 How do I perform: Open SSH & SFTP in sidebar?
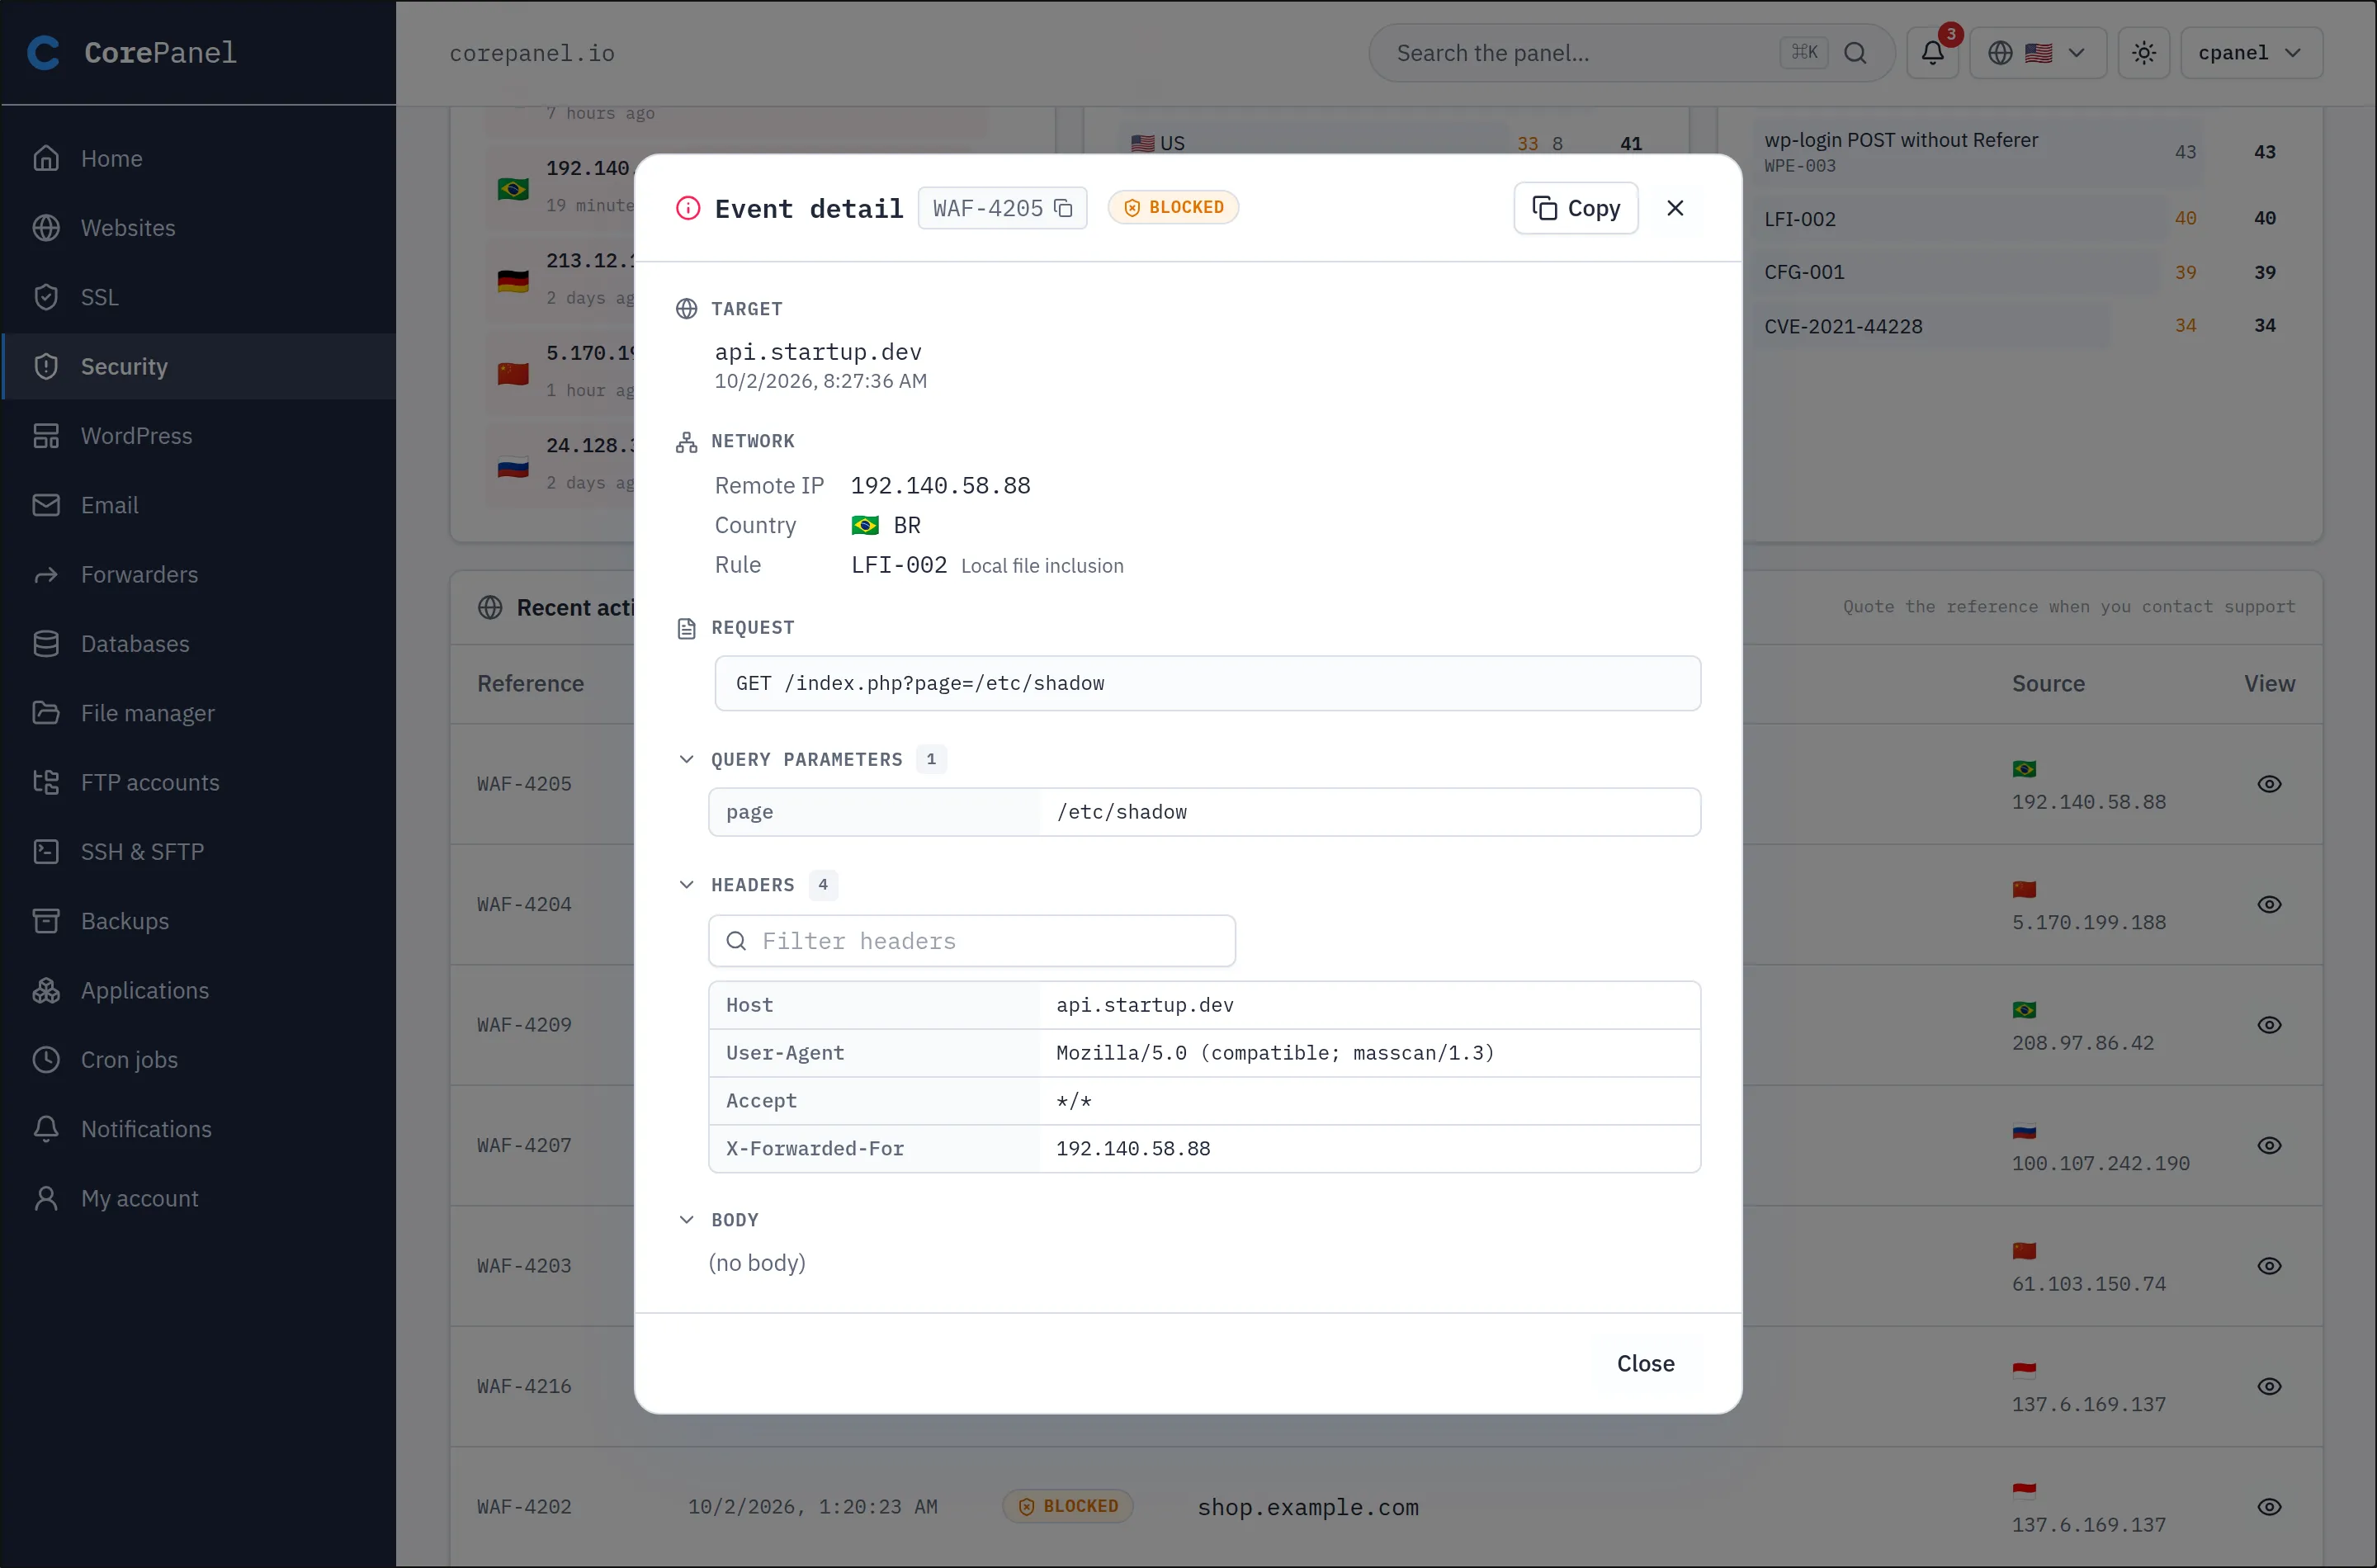[198, 852]
